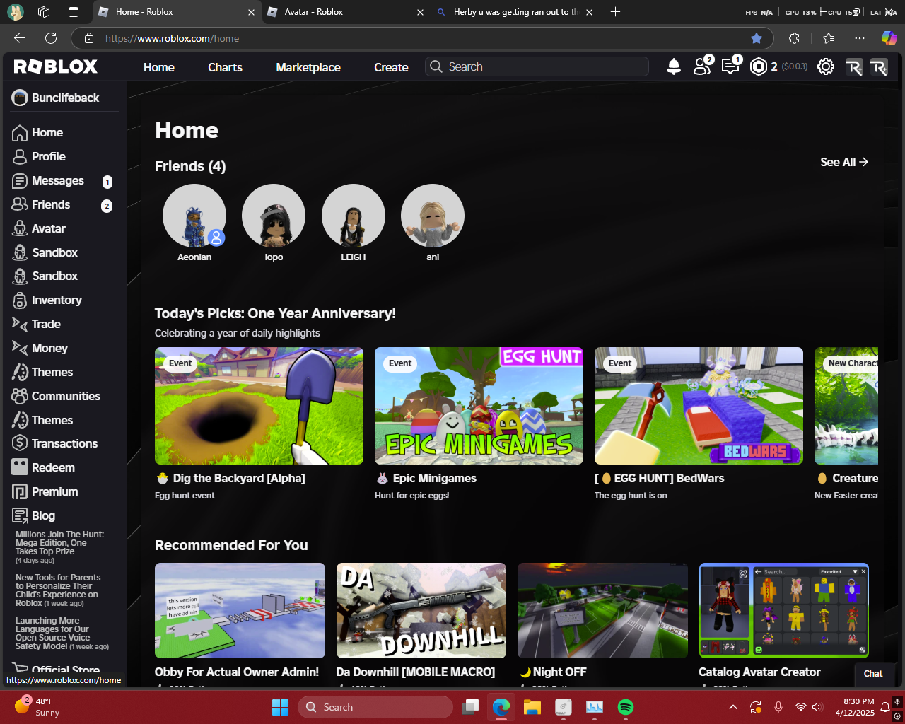The height and width of the screenshot is (724, 905).
Task: Click the Windows taskbar Search box
Action: [x=375, y=707]
